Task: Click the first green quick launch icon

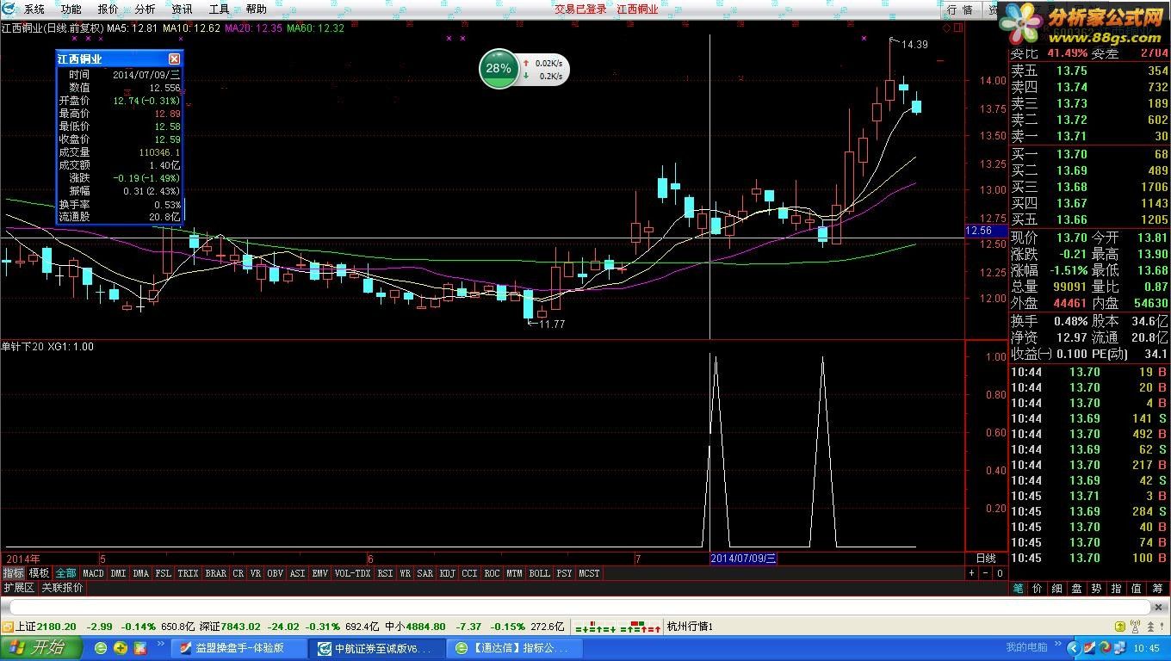Action: [102, 647]
